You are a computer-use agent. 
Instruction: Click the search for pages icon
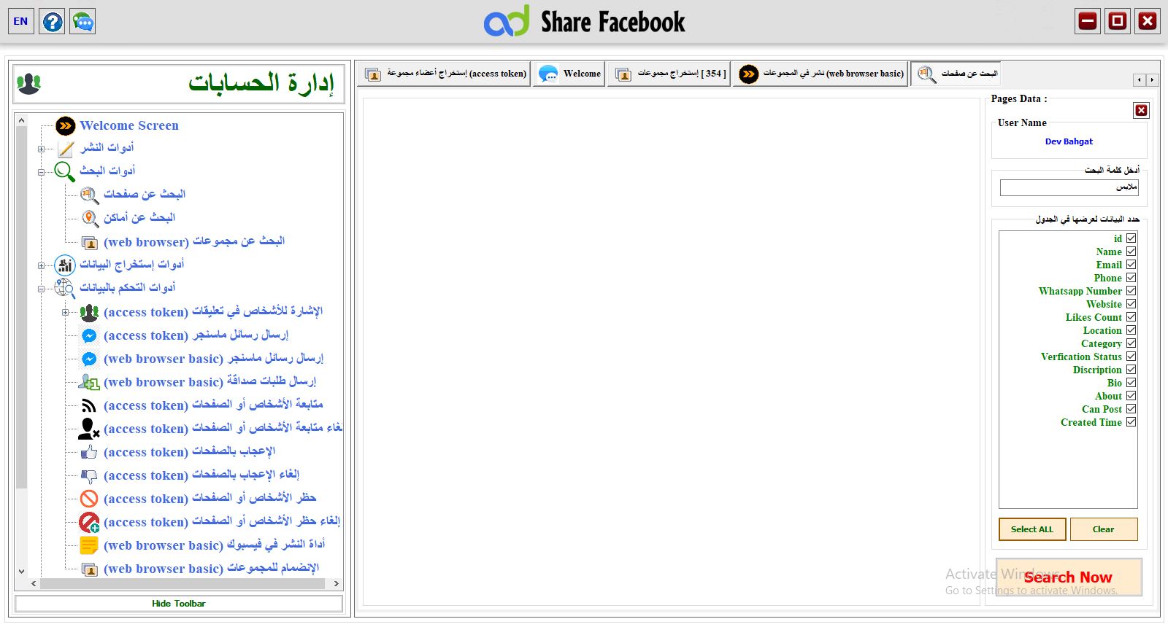tap(89, 195)
